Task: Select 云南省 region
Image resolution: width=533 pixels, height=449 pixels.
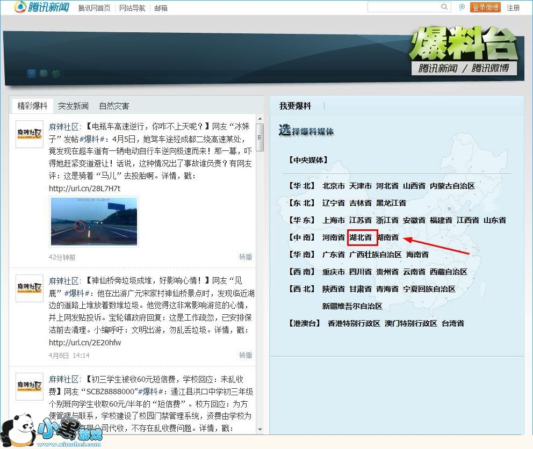Action: (414, 272)
